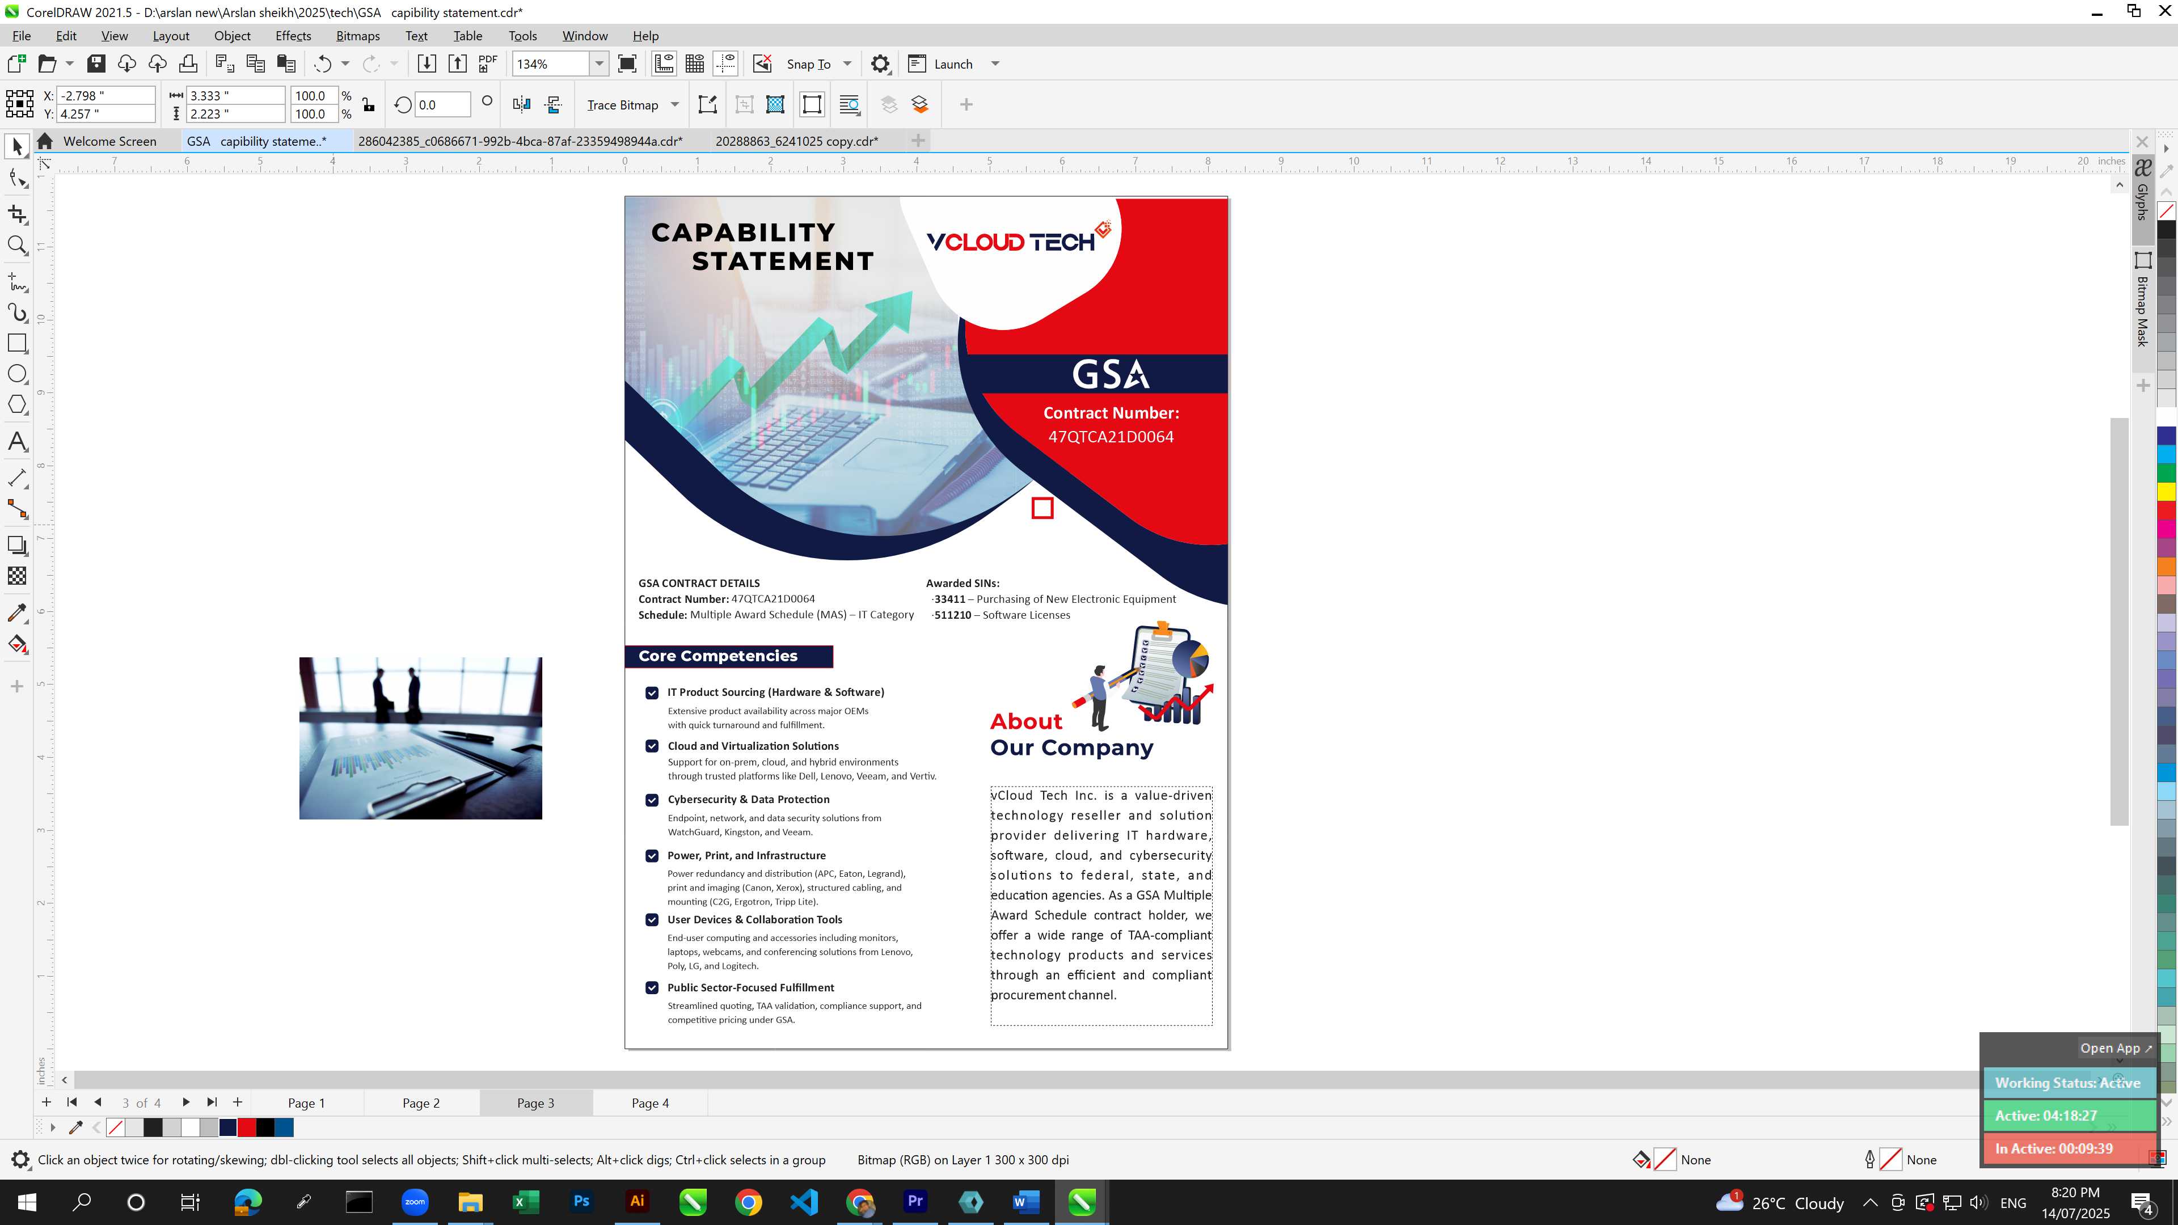Select the Pick tool
Viewport: 2178px width, 1225px height.
coord(17,146)
